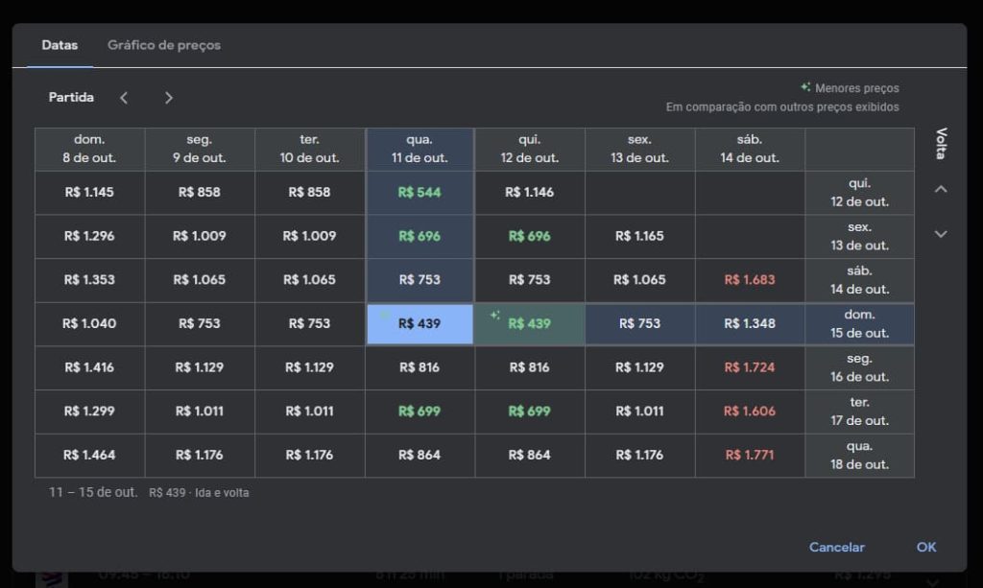
Task: Pick the R$ 1.296 fare in dom. column
Action: click(89, 237)
